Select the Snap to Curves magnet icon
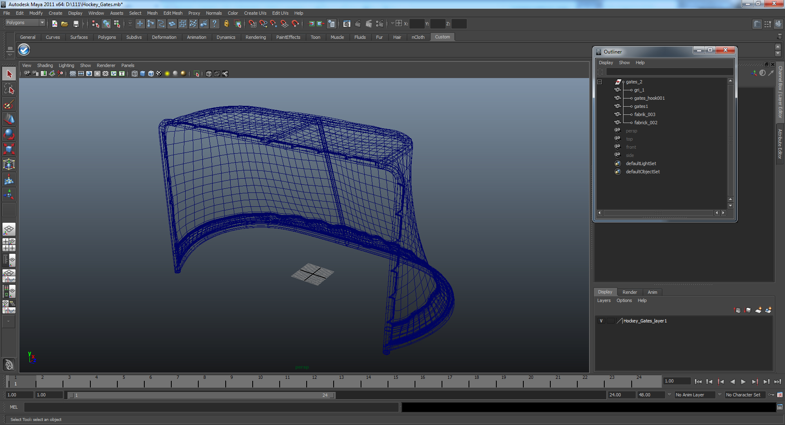Screen dimensions: 785x425 click(x=263, y=24)
